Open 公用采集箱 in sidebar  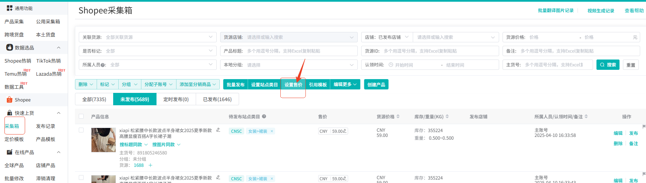point(48,21)
